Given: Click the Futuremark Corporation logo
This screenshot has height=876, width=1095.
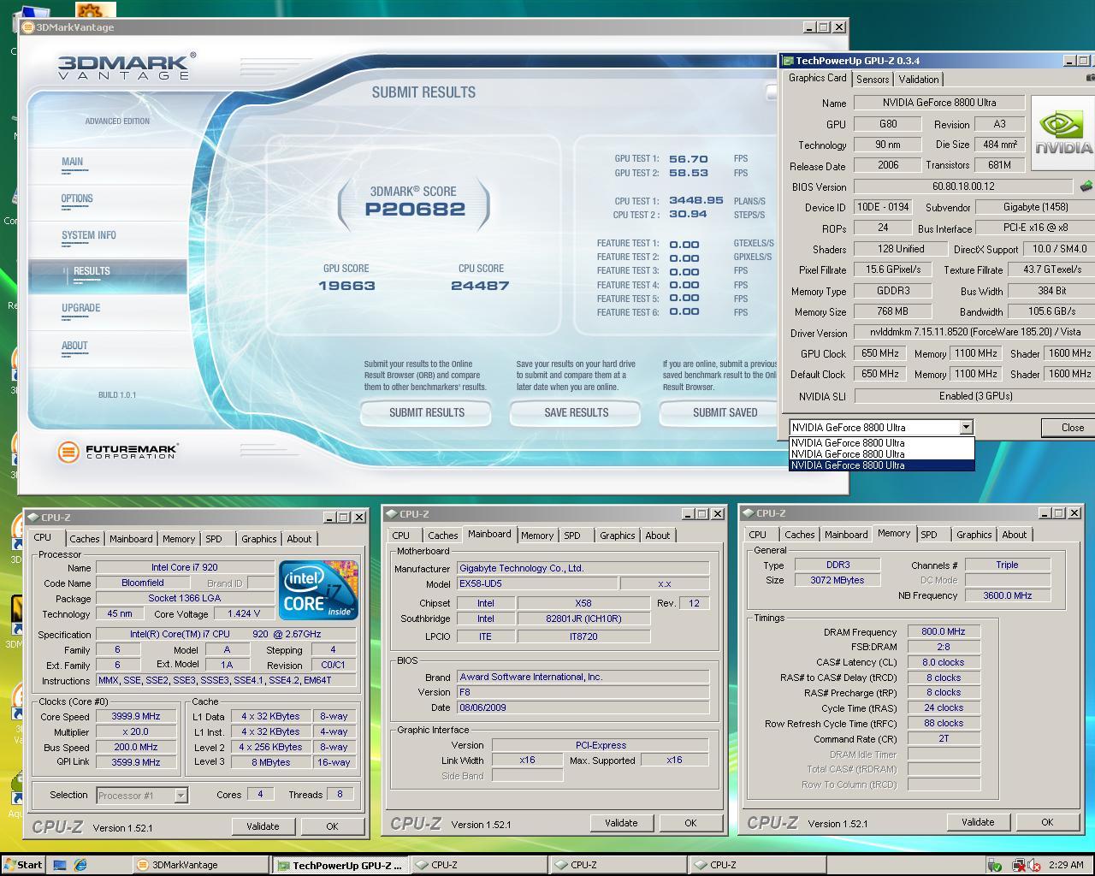Looking at the screenshot, I should [118, 451].
